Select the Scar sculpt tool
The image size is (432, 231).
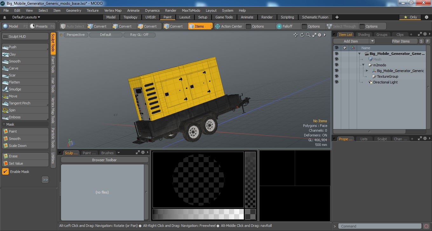(x=25, y=75)
